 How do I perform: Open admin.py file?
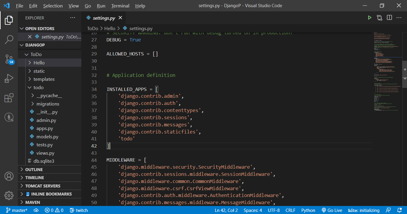pos(49,120)
